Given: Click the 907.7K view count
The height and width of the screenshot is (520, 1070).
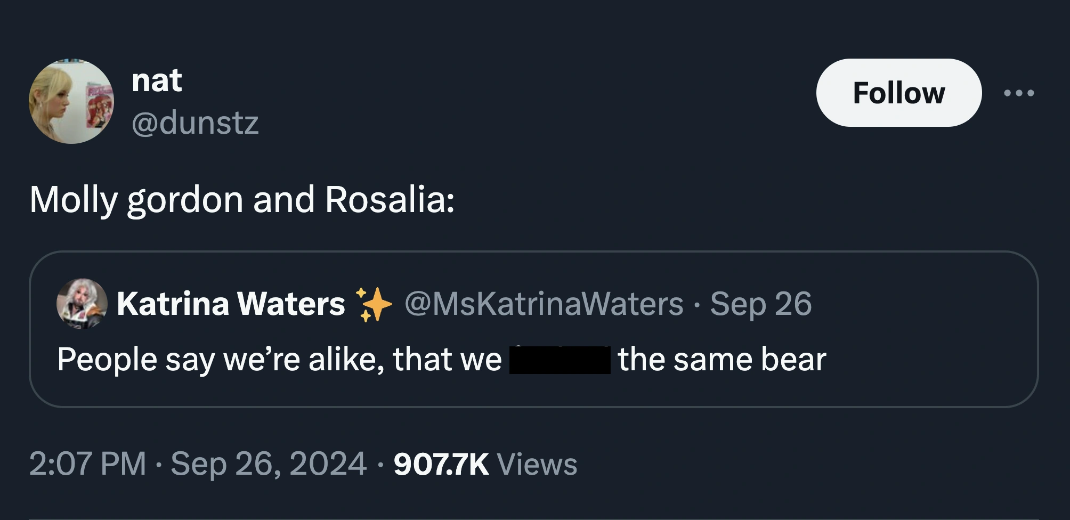Looking at the screenshot, I should (x=441, y=464).
